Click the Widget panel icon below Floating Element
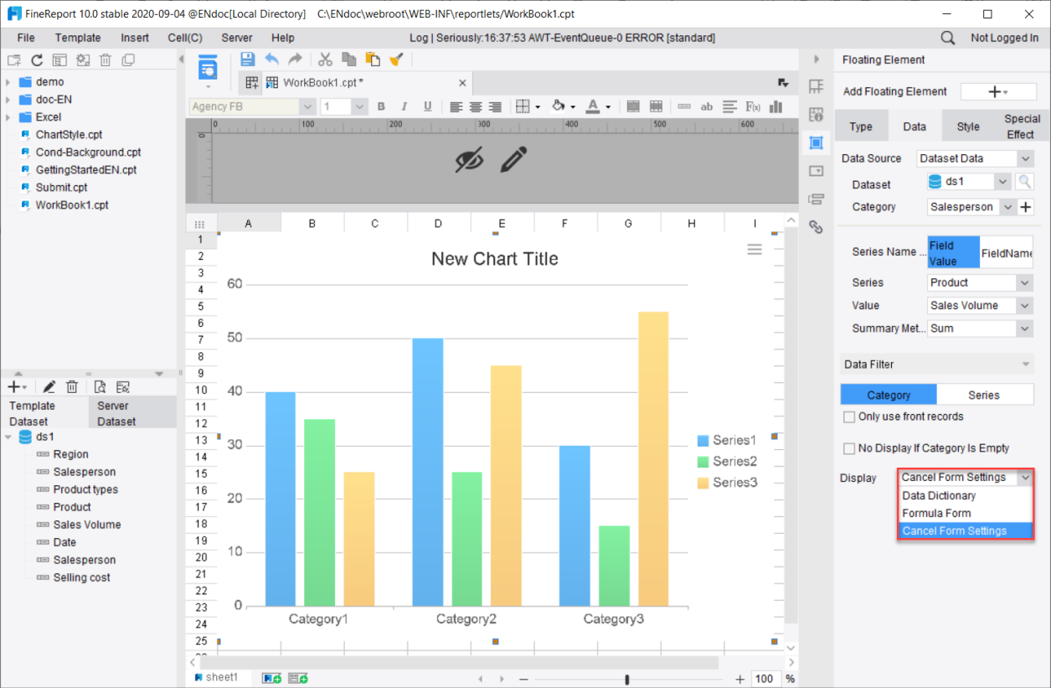The width and height of the screenshot is (1051, 688). click(x=817, y=170)
